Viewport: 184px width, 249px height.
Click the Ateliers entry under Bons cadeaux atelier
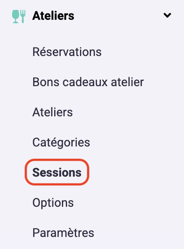point(52,112)
